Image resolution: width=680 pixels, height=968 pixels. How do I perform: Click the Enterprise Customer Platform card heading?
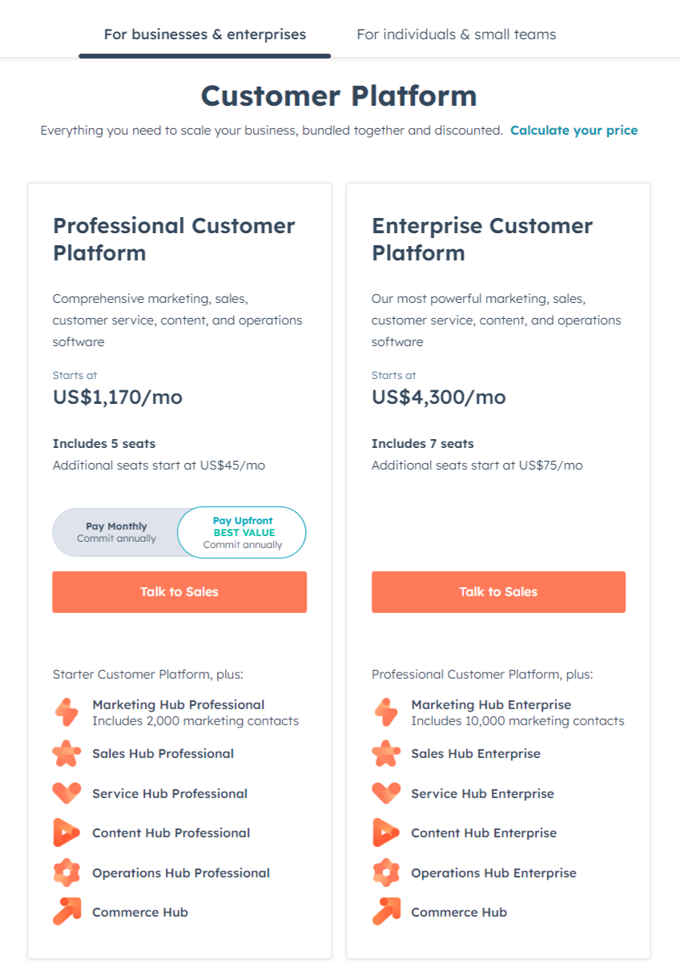click(x=482, y=239)
